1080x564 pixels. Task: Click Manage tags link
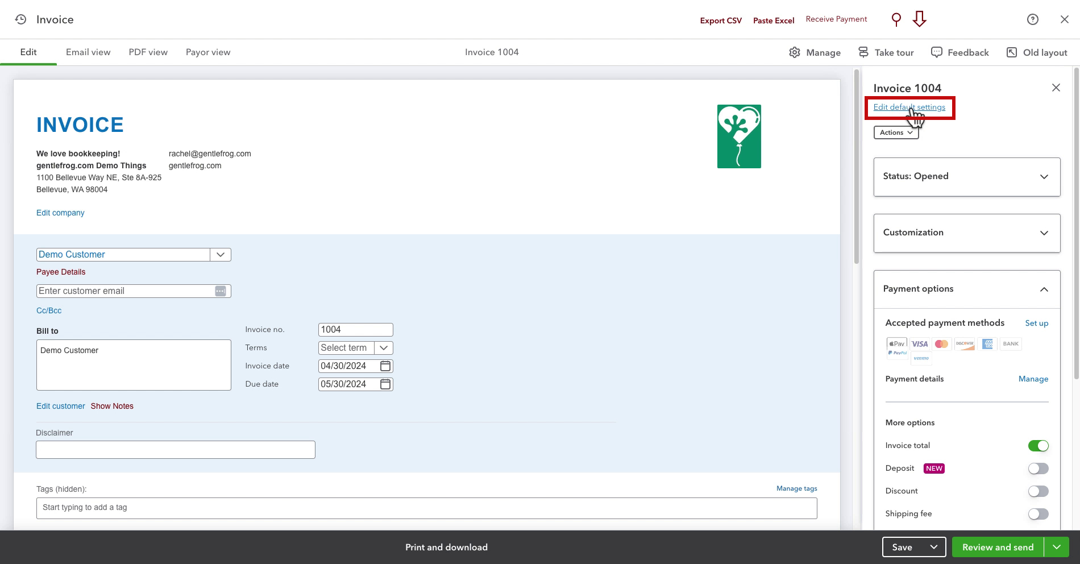tap(796, 488)
